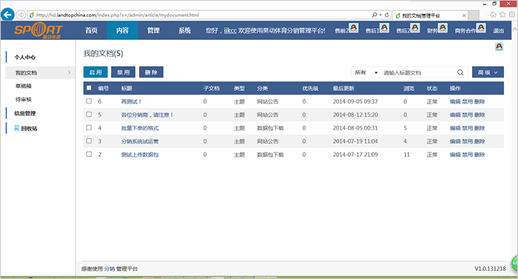Select 草稿箱 in the sidebar
Viewport: 518px width, 279px height.
tap(24, 86)
